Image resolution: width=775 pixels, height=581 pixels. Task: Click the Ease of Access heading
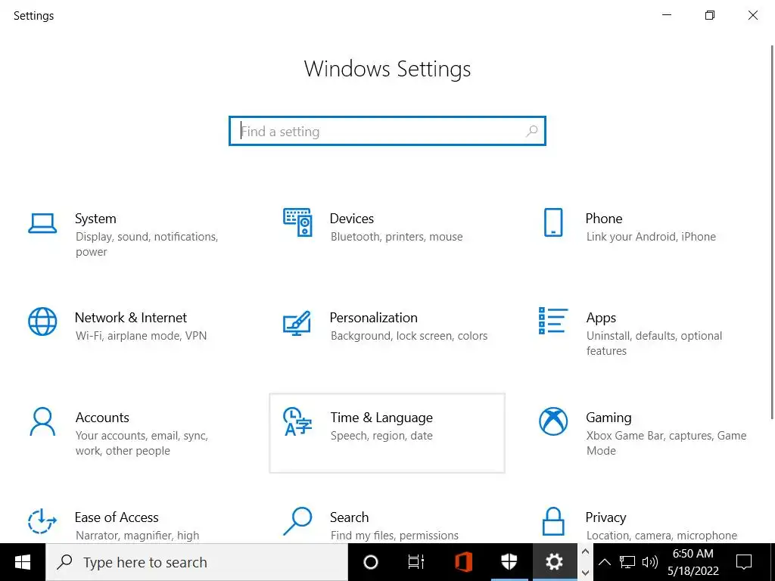point(117,517)
